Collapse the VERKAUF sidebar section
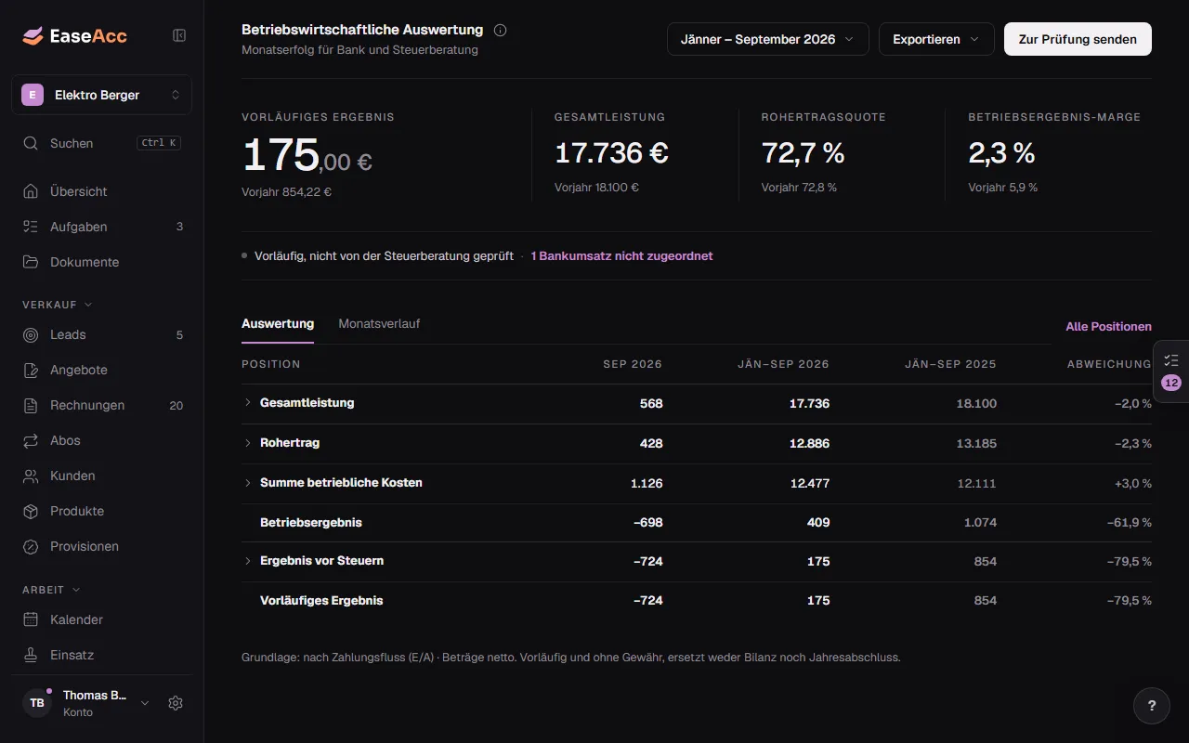 tap(58, 305)
